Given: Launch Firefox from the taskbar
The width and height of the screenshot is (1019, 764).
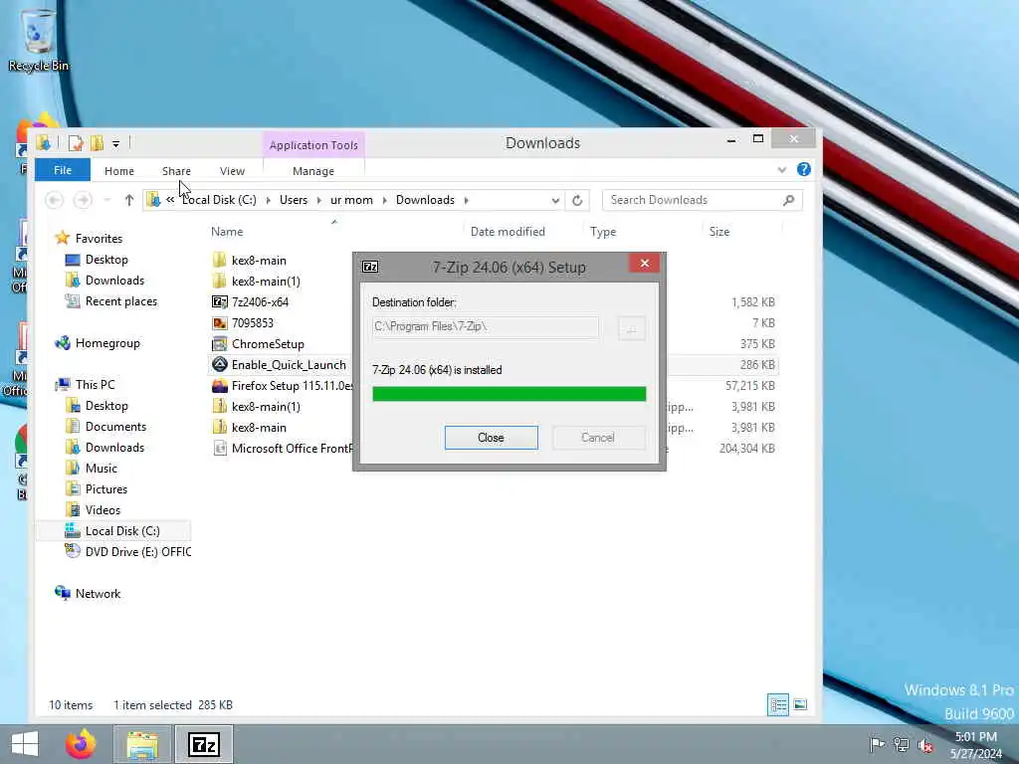Looking at the screenshot, I should click(81, 744).
